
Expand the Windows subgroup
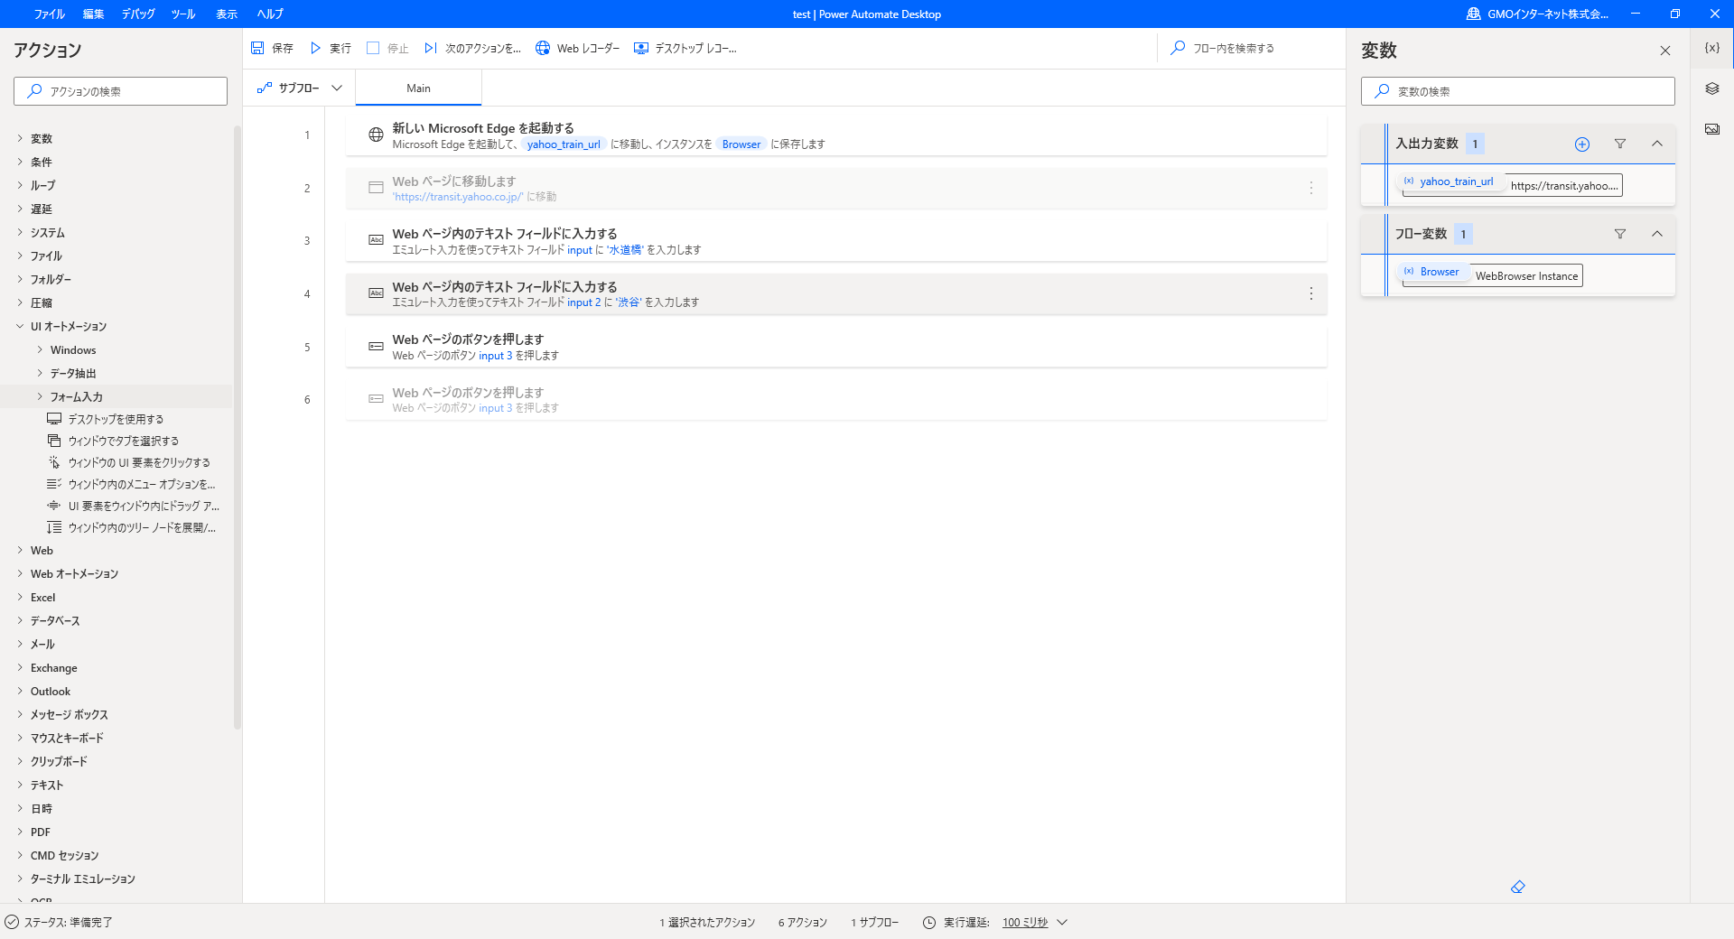(40, 349)
